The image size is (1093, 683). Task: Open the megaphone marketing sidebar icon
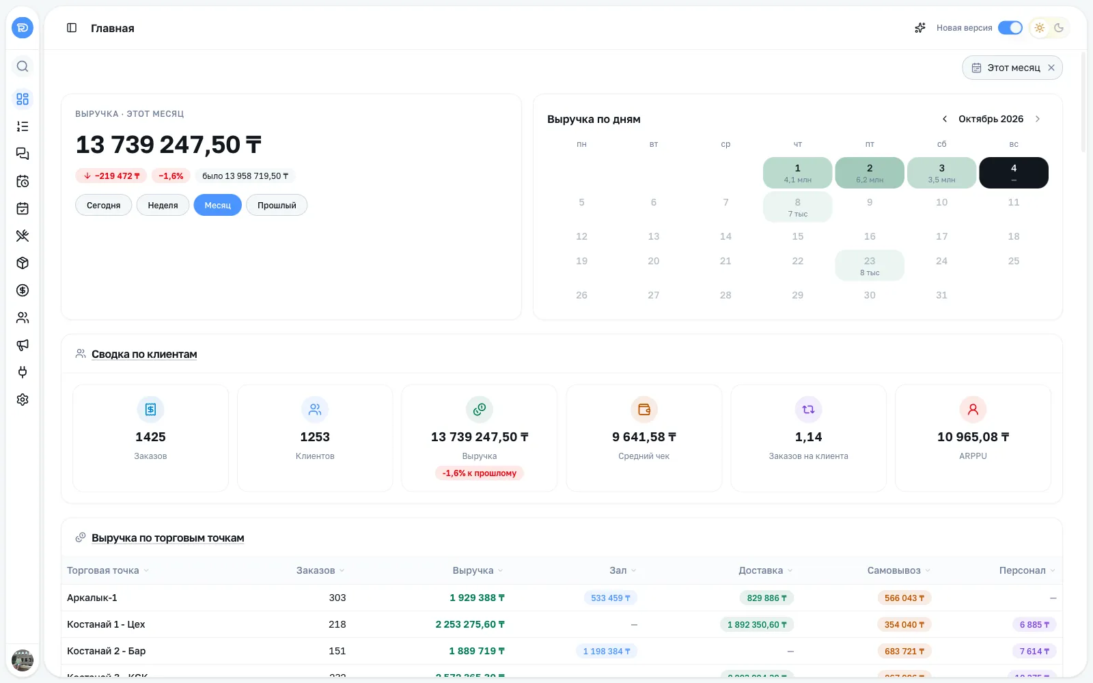point(23,345)
